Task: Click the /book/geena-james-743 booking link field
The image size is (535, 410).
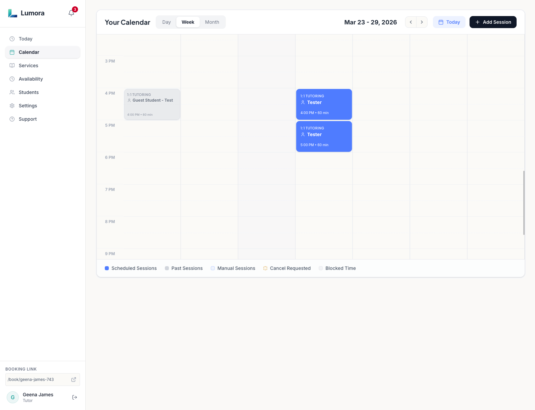Action: coord(43,380)
